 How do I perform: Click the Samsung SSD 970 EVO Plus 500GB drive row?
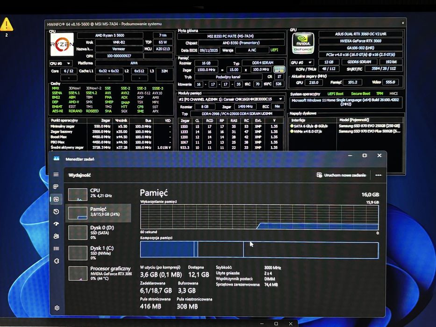346,131
